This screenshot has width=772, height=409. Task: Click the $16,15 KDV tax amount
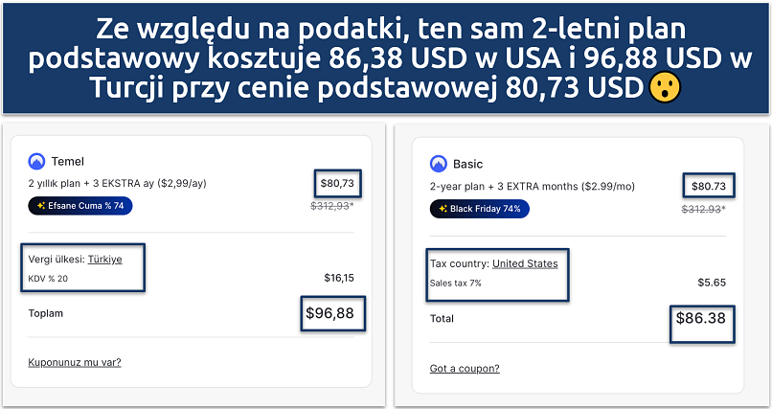point(340,279)
